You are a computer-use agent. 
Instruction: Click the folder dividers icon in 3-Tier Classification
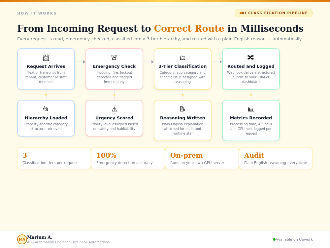182,58
